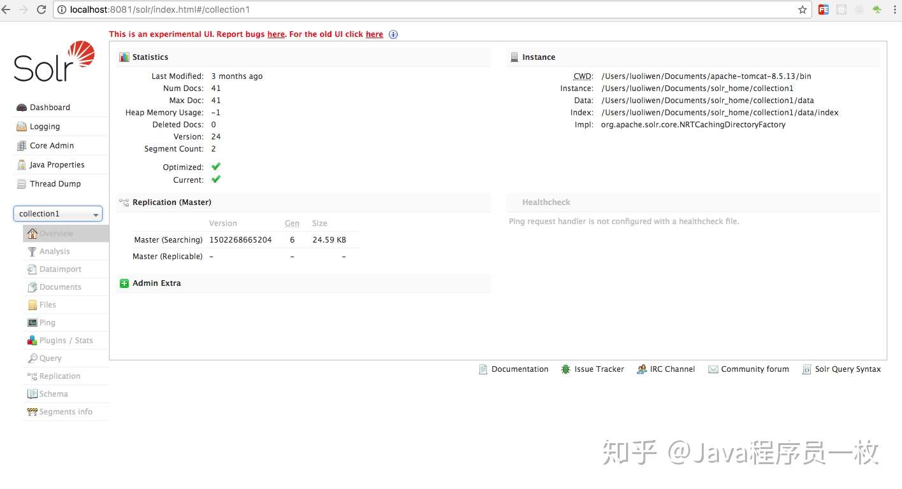The image size is (902, 489).
Task: Click the Analysis funnel icon
Action: (32, 252)
